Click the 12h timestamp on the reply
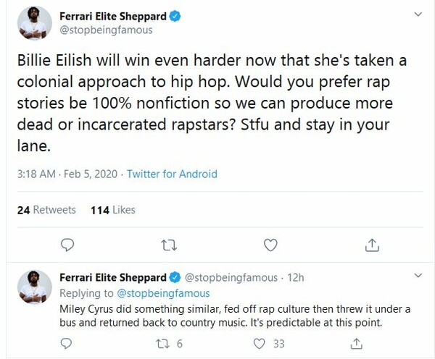Screen dimensions: 435x359 [296, 277]
